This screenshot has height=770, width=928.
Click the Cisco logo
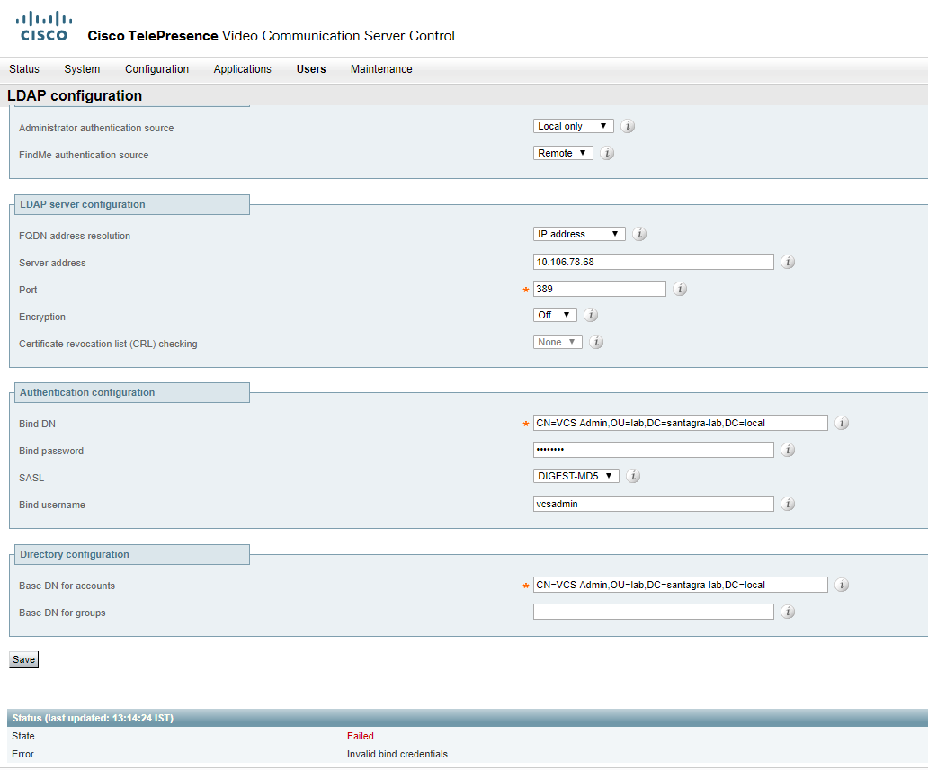44,27
